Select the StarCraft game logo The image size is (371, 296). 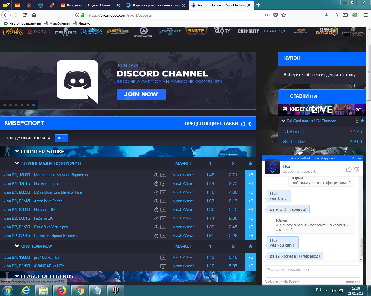[x=170, y=32]
